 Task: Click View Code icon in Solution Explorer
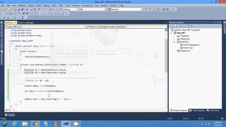coord(184,26)
